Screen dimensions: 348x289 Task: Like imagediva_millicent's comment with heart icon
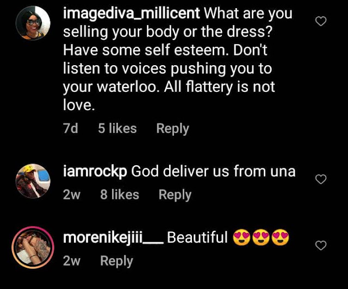coord(321,21)
